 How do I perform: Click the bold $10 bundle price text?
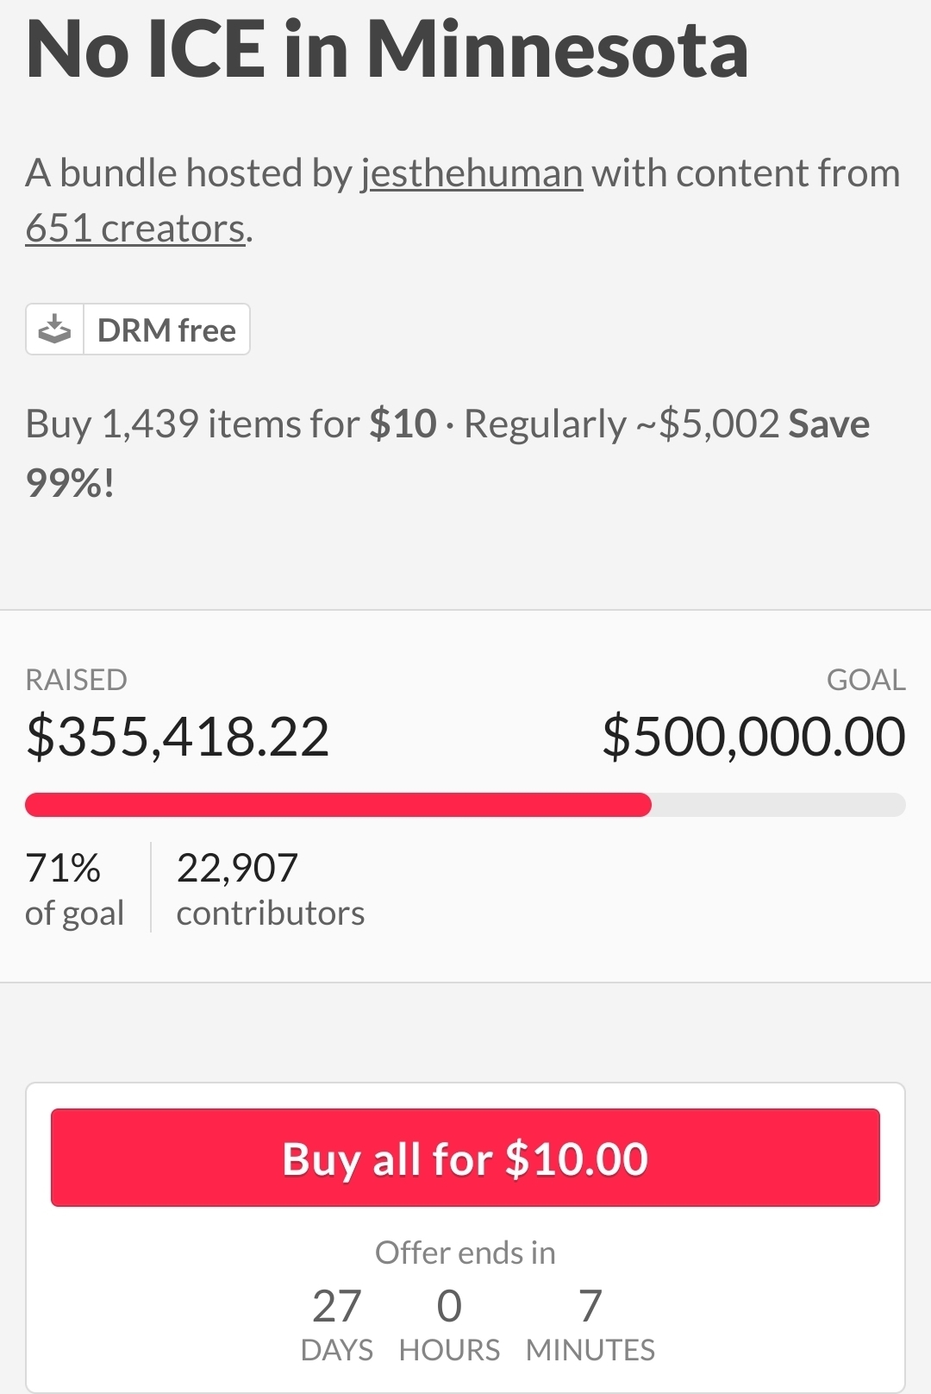(x=403, y=424)
